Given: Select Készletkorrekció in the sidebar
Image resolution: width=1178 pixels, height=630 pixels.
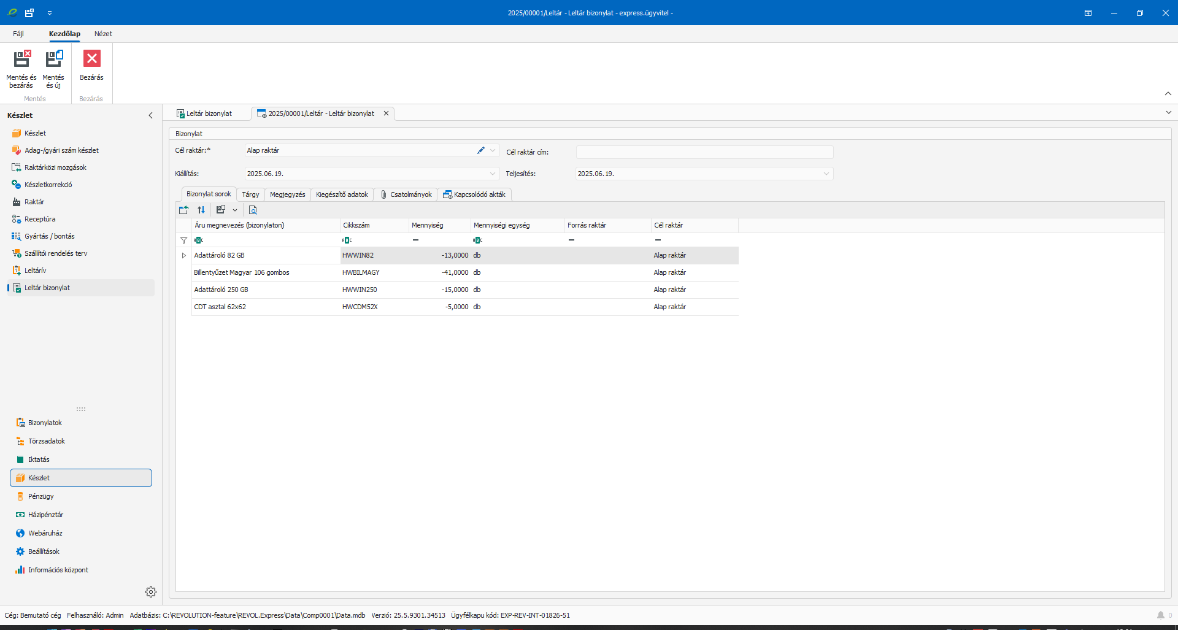Looking at the screenshot, I should [x=48, y=185].
